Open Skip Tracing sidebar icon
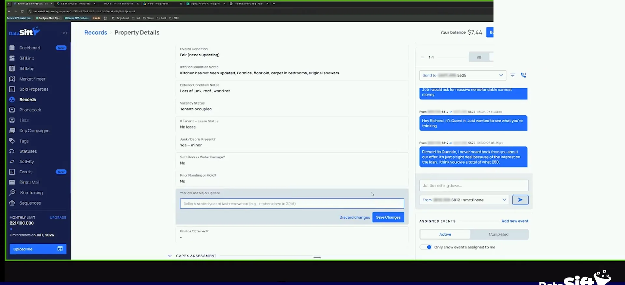 (x=12, y=193)
